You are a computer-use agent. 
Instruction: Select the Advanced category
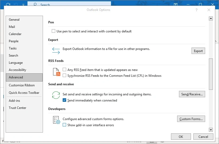click(24, 77)
